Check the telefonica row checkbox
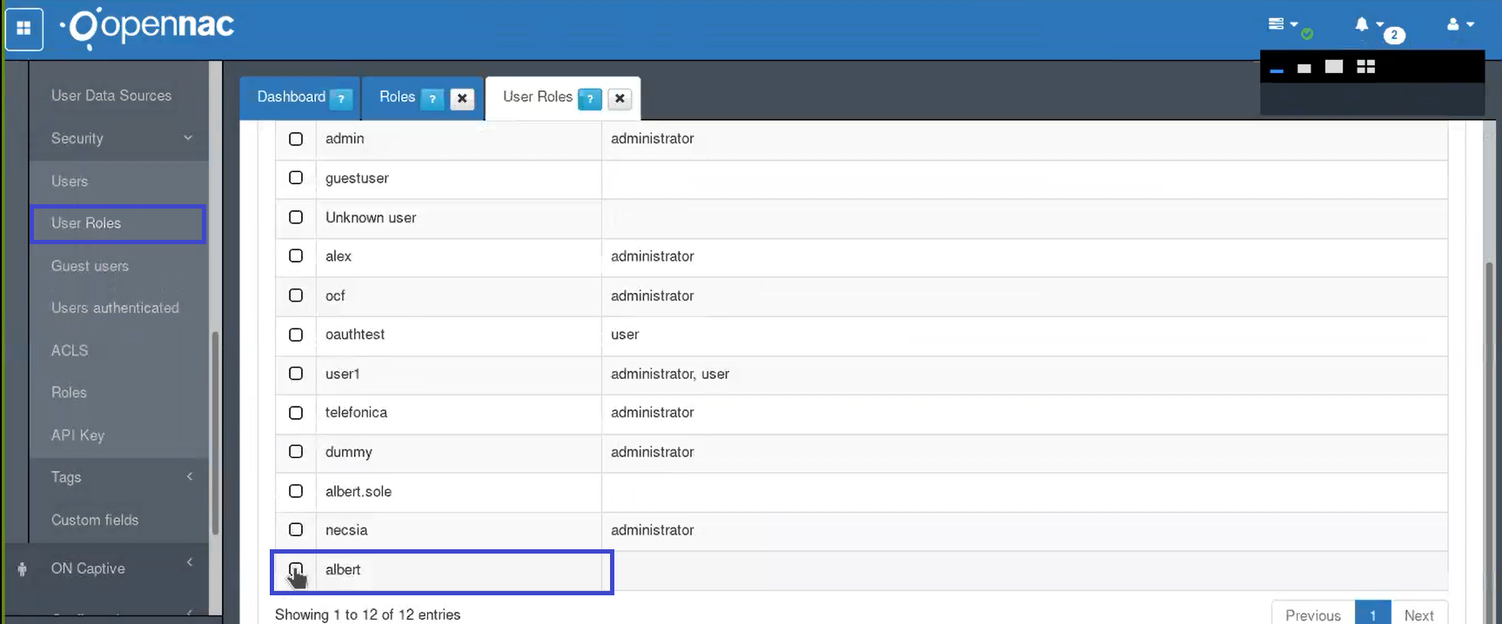 pyautogui.click(x=296, y=413)
